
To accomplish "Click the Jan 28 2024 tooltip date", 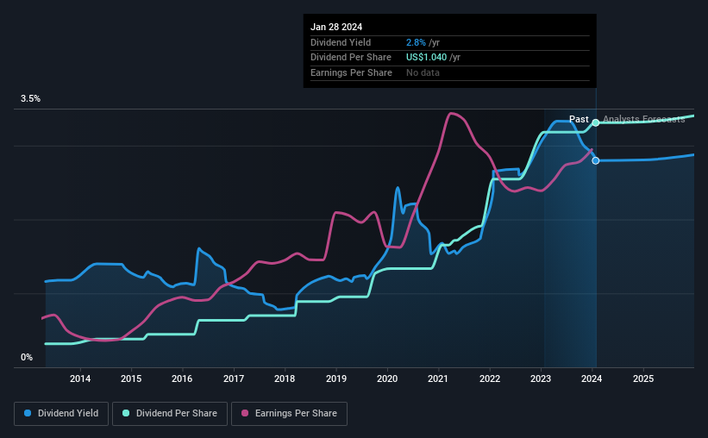I will click(336, 27).
